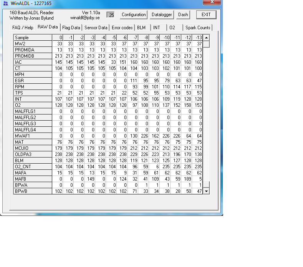Open the Flag Data tab
Viewport: 303px width, 267px height.
pyautogui.click(x=71, y=28)
